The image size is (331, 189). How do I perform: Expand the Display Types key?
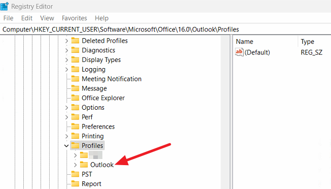click(x=66, y=60)
